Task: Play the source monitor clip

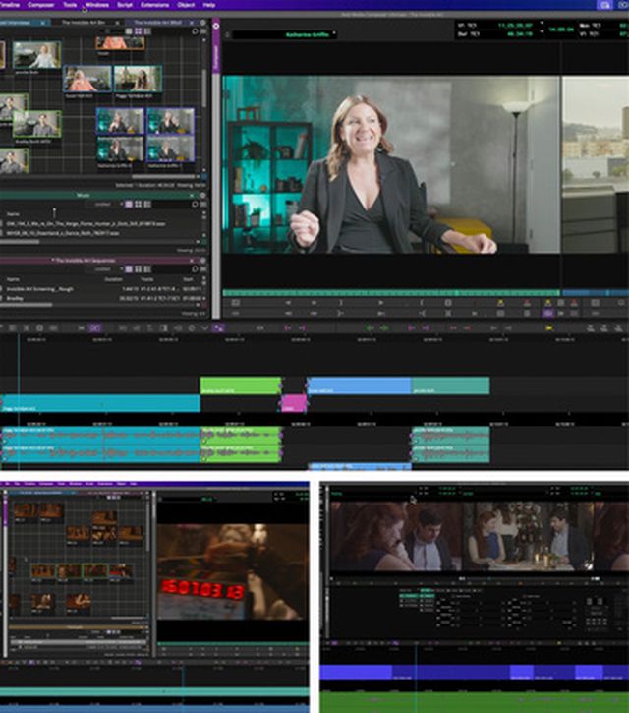Action: click(x=381, y=302)
